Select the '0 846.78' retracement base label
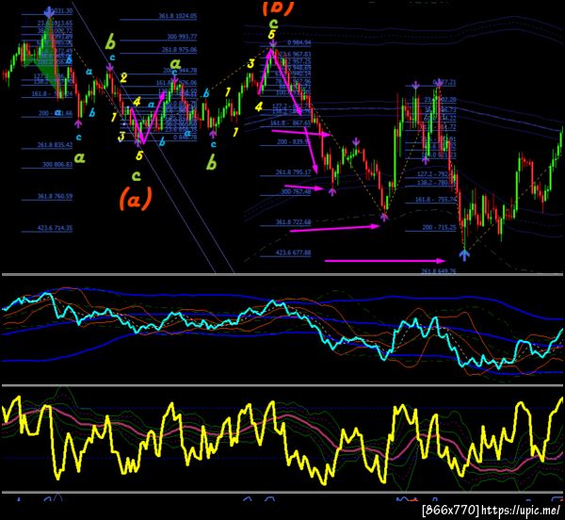Viewport: 565px width, 520px height. tap(186, 138)
